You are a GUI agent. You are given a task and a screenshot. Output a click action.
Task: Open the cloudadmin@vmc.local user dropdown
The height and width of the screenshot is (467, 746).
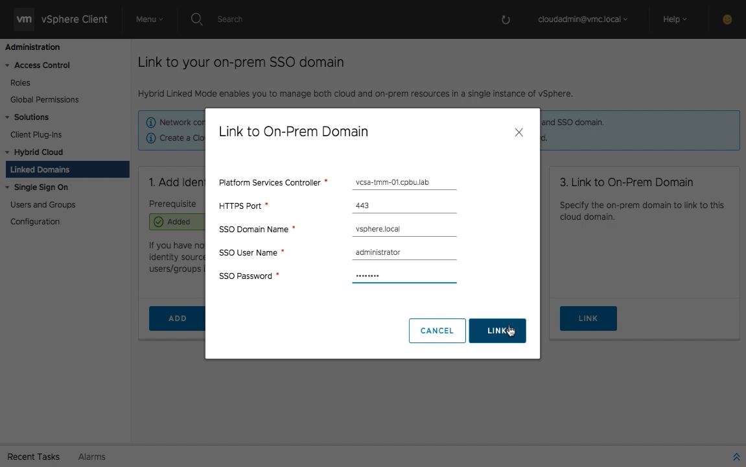click(583, 19)
